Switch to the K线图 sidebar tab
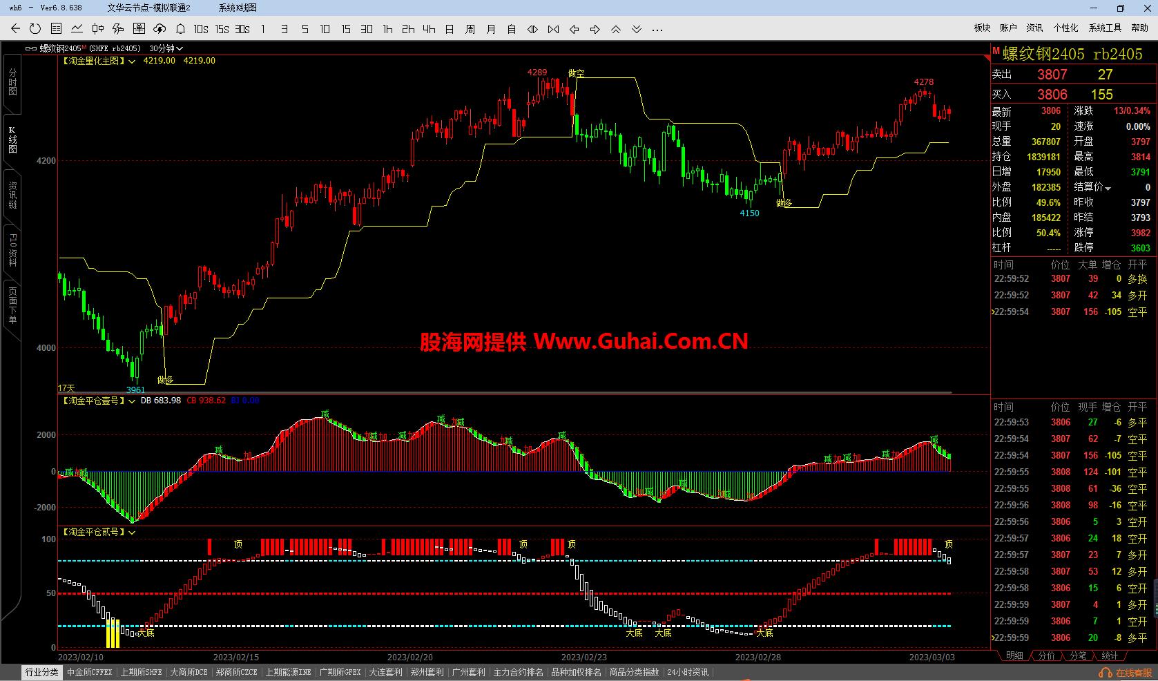 11,138
